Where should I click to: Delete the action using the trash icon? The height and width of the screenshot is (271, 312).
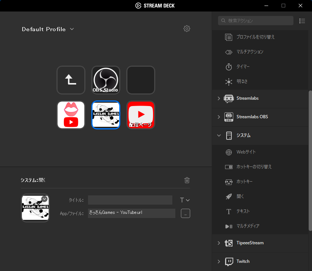point(187,180)
